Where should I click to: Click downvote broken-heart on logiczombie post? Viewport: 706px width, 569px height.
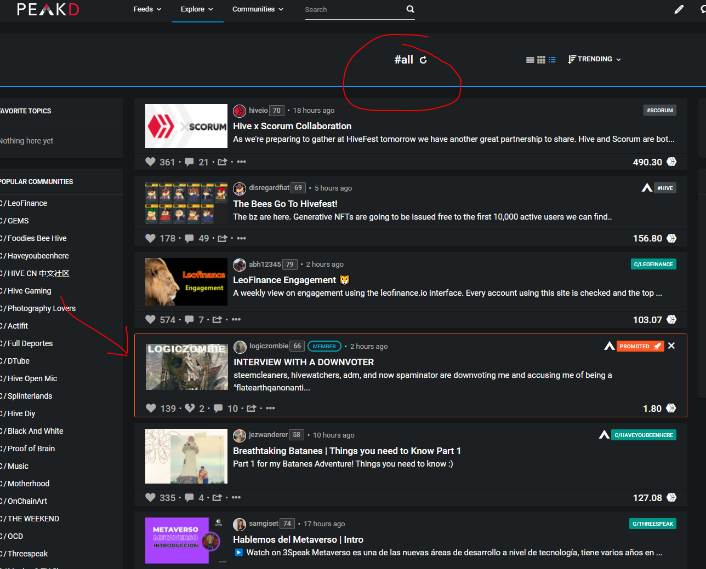pos(190,408)
